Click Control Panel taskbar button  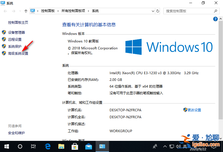[102, 146]
